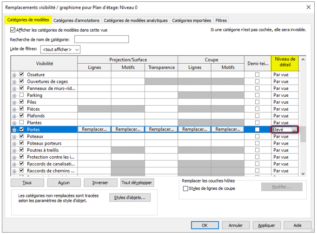The image size is (317, 234).
Task: Open the Elevé detail level dropdown
Action: (x=294, y=130)
